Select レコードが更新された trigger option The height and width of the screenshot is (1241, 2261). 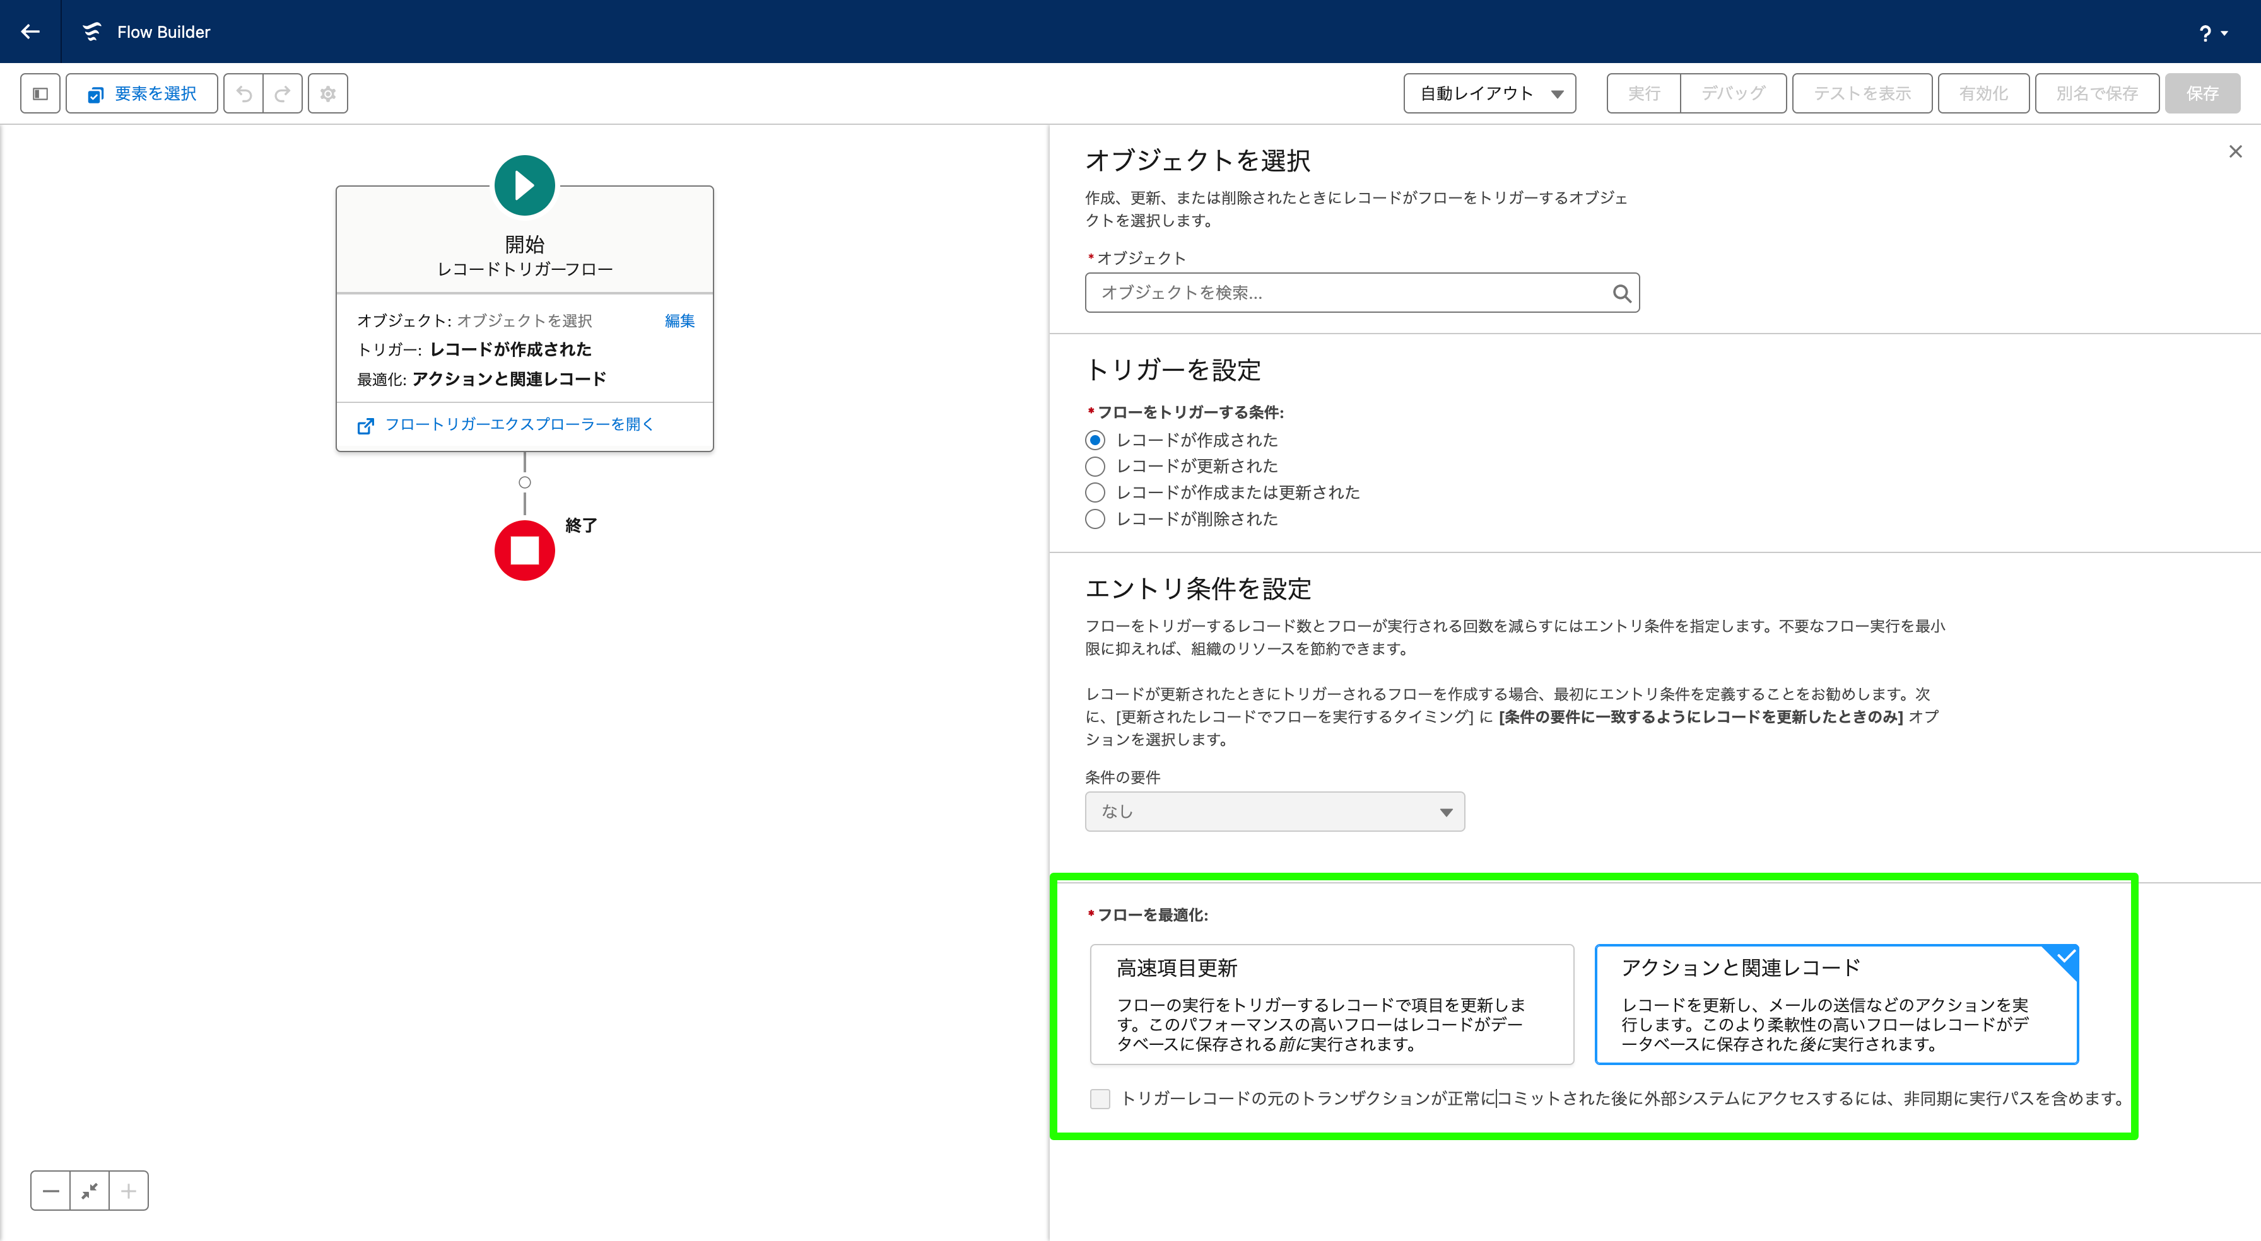click(1095, 466)
